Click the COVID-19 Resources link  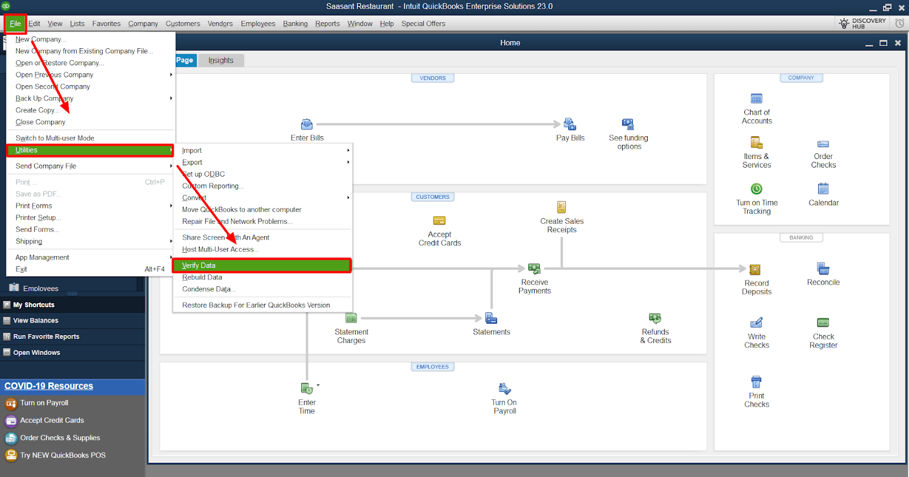(49, 386)
